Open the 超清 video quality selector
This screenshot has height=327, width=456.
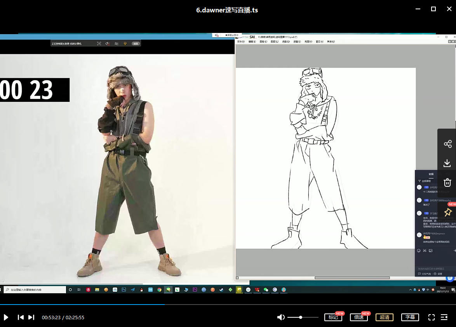(x=384, y=317)
